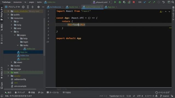Image resolution: width=175 pixels, height=98 pixels.
Task: Expand the node_modules folder
Action: 8,11
